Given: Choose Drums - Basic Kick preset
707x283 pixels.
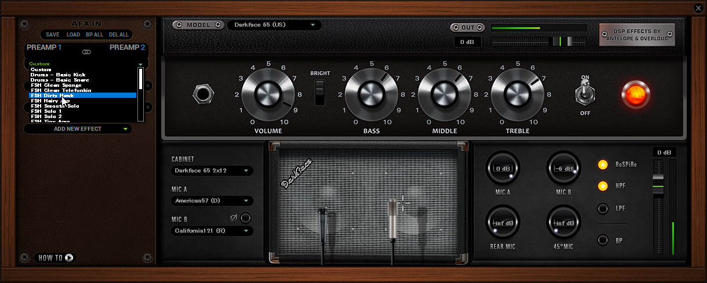Looking at the screenshot, I should tap(84, 75).
